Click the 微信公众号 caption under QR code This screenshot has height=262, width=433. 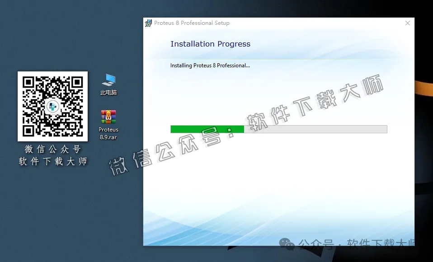(x=52, y=150)
